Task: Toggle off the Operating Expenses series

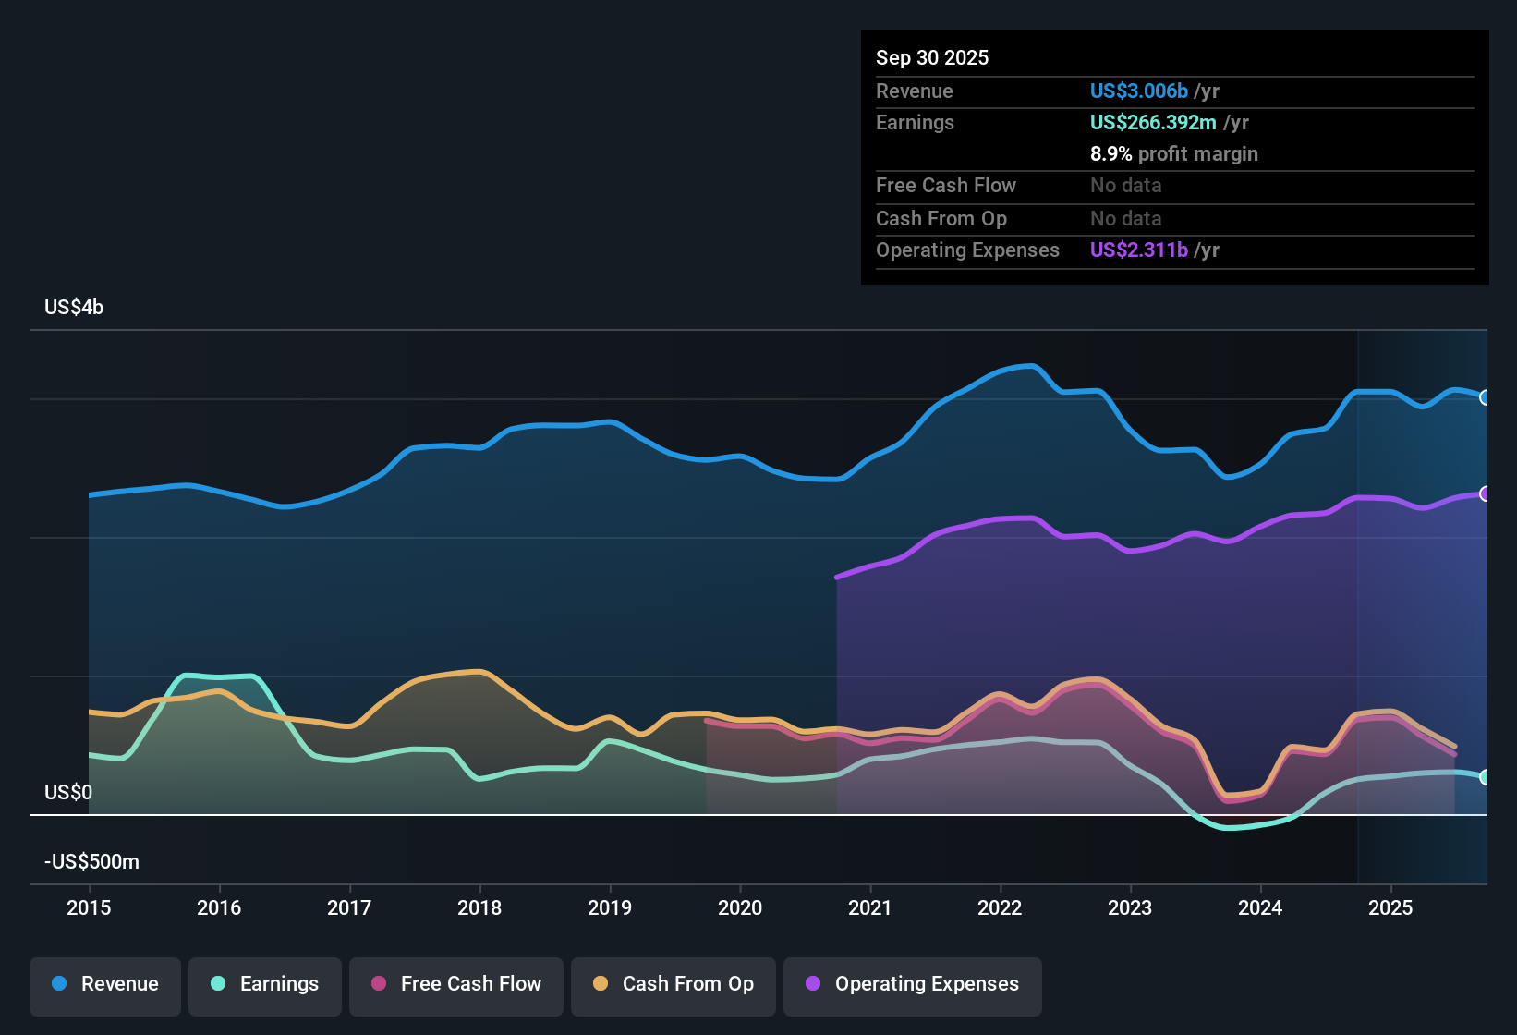Action: (912, 984)
